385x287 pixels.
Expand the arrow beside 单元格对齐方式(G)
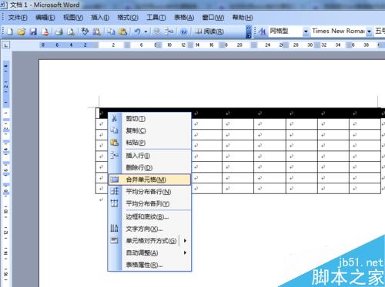pyautogui.click(x=185, y=241)
